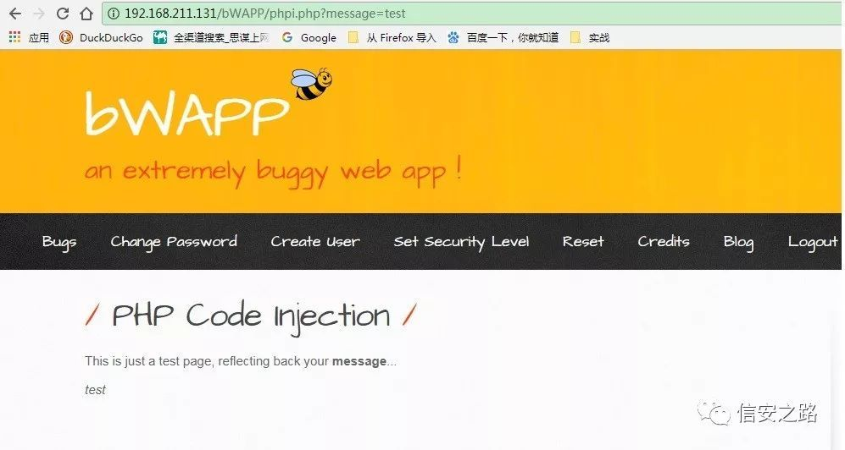Open the 从 Firefox 导入 bookmarks folder

(x=392, y=37)
